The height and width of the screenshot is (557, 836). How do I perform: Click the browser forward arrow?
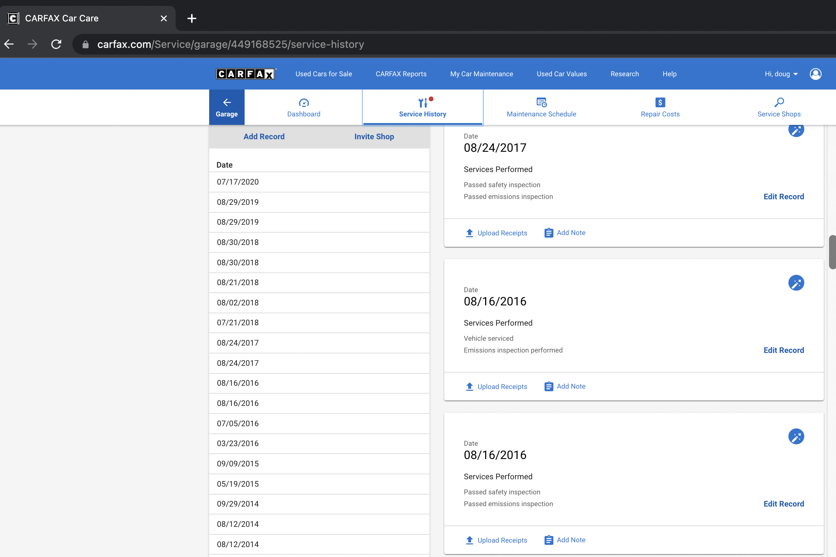coord(32,44)
